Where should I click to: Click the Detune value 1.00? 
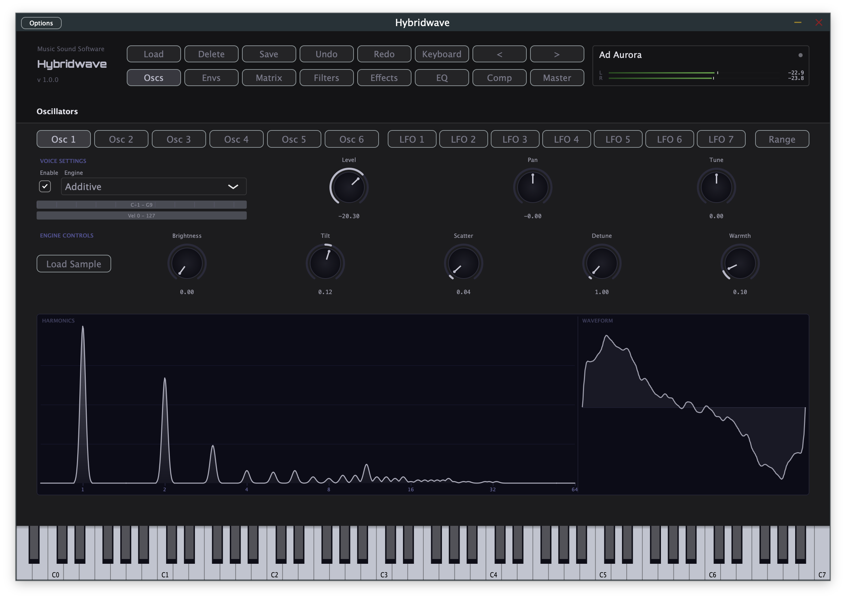point(601,292)
